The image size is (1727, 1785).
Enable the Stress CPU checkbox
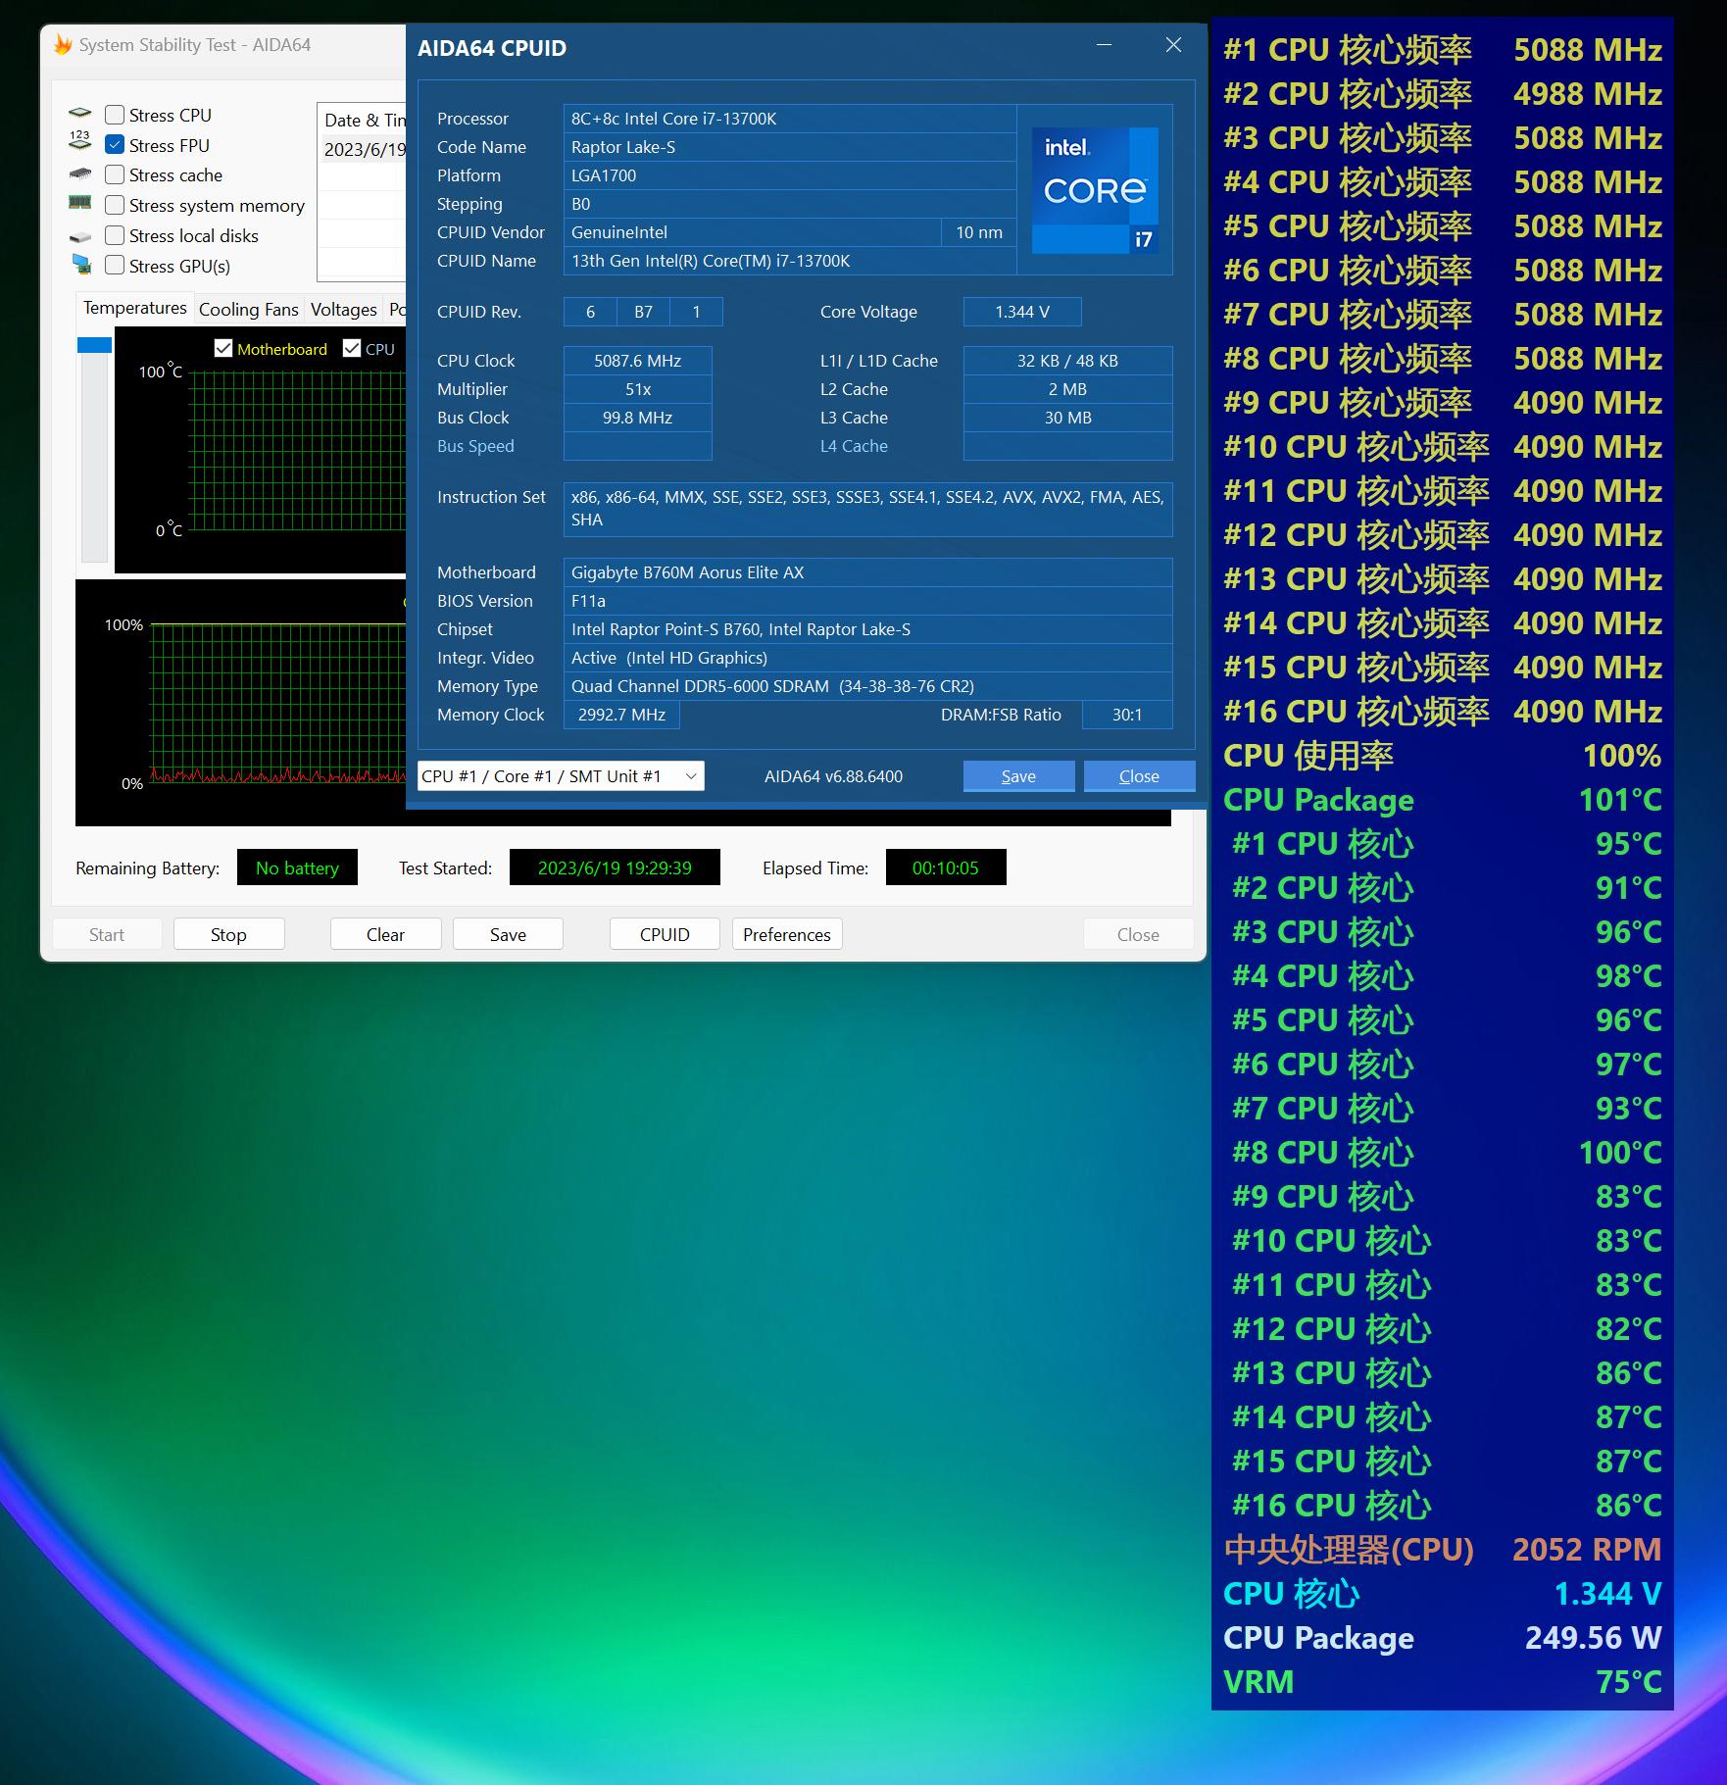click(x=115, y=114)
